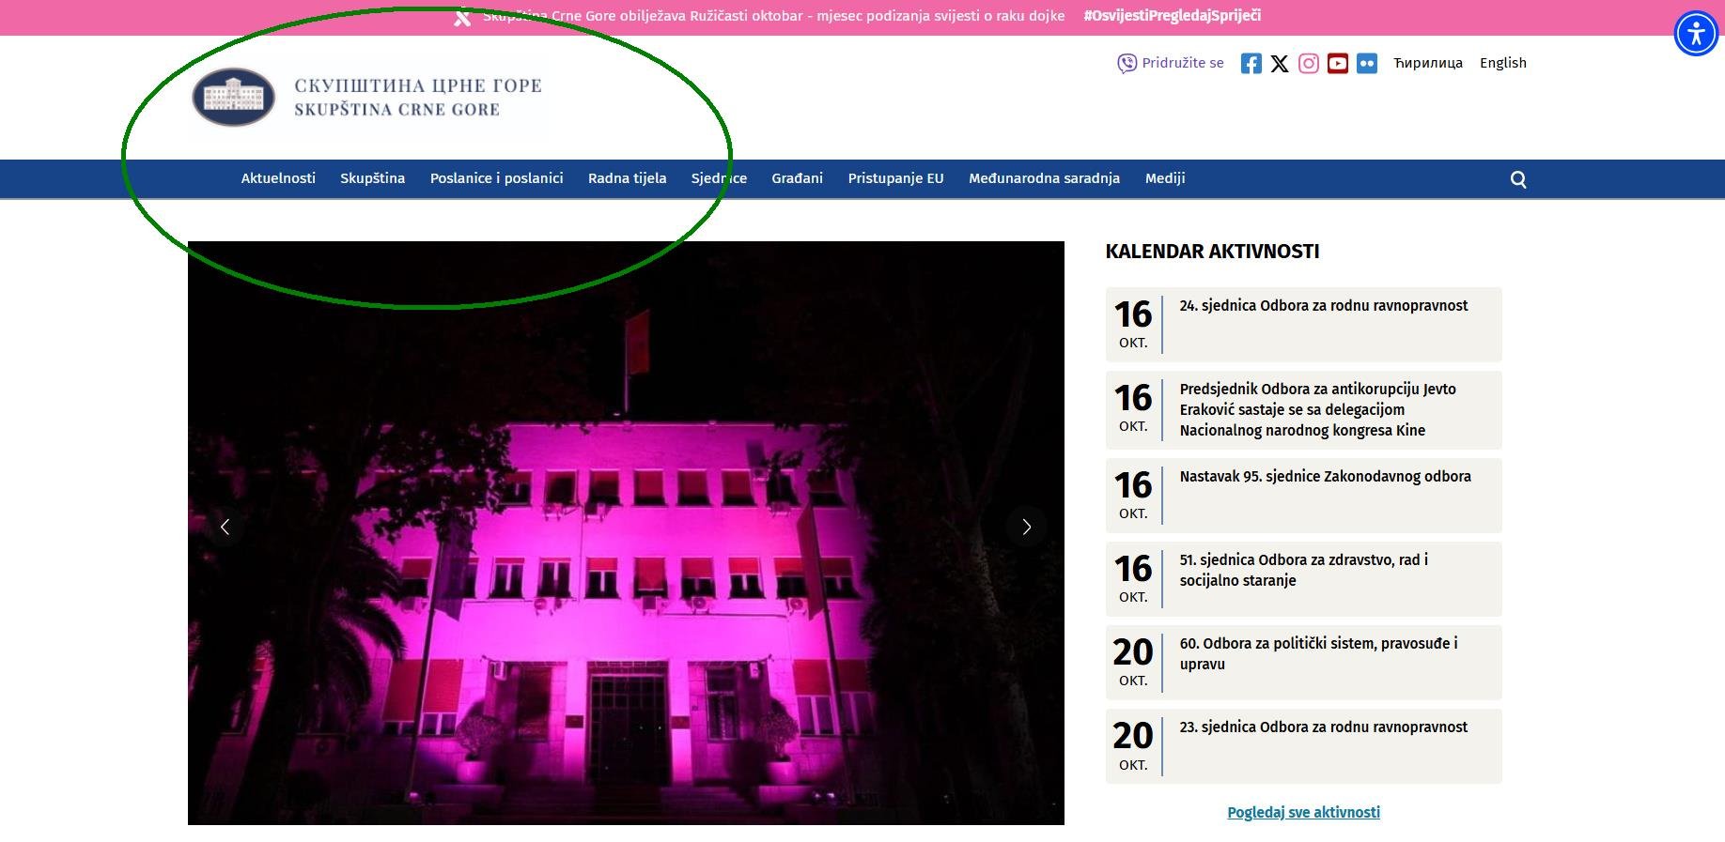
Task: Open the Poslanice i poslanici menu
Action: pyautogui.click(x=496, y=178)
